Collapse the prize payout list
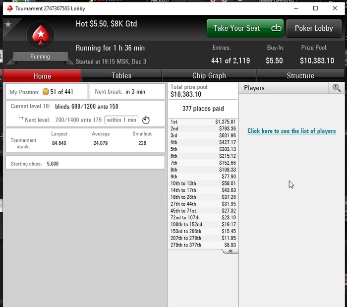The width and height of the screenshot is (347, 307). pyautogui.click(x=230, y=251)
